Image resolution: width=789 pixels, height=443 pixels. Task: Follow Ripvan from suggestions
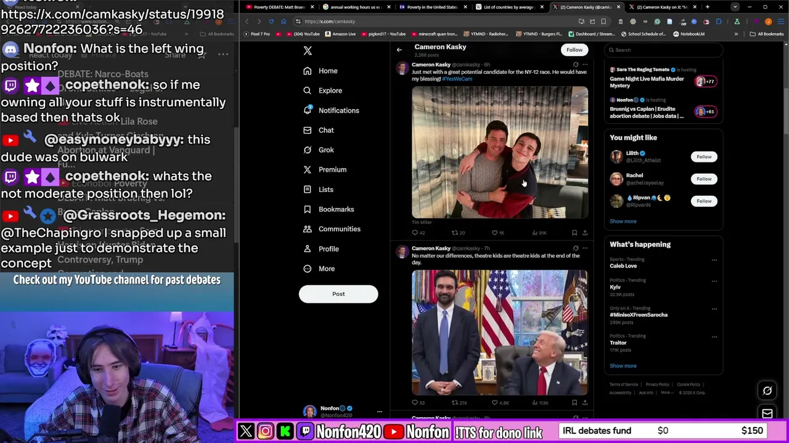click(704, 201)
